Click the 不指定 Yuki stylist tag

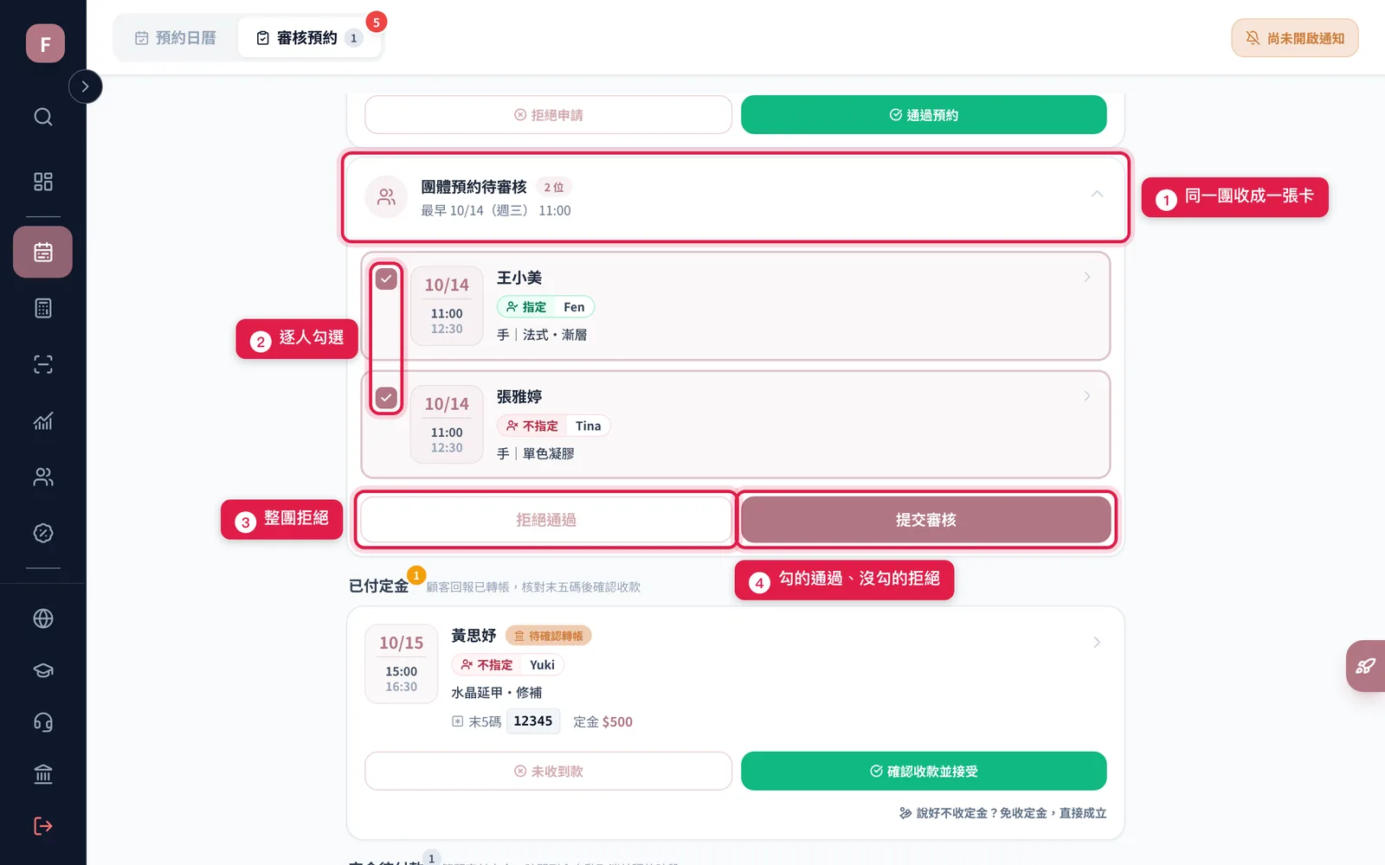[507, 664]
